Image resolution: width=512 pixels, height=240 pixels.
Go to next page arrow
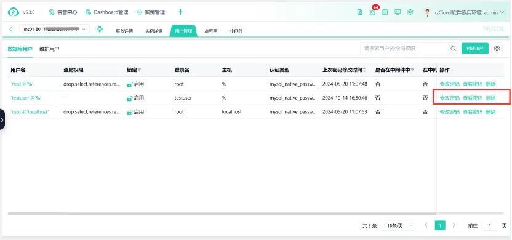(x=454, y=226)
